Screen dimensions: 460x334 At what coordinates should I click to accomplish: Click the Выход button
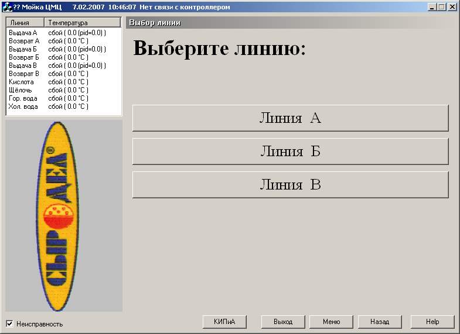tap(283, 322)
